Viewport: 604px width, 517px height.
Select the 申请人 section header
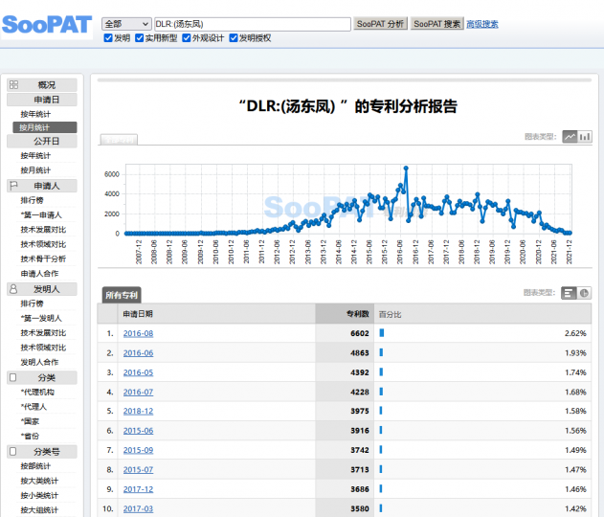(42, 186)
